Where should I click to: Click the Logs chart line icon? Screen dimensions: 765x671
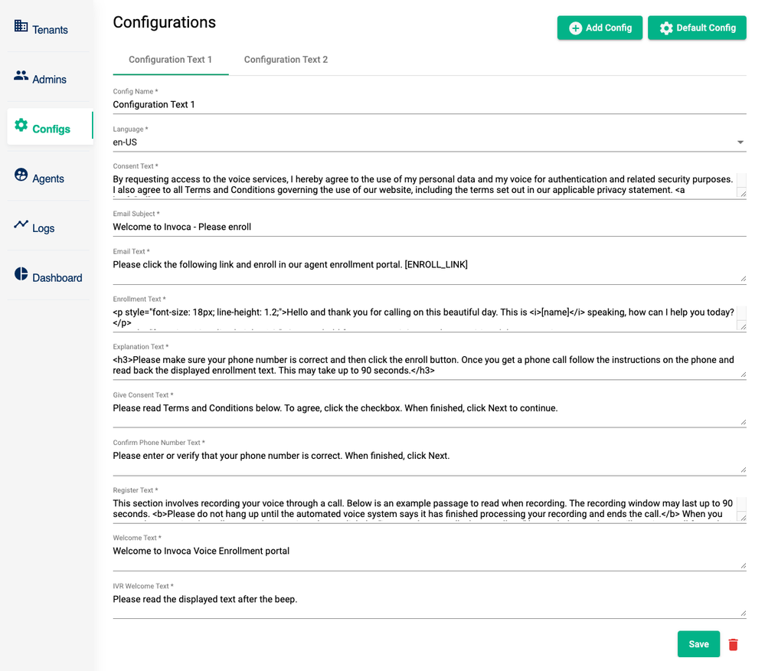[x=21, y=224]
